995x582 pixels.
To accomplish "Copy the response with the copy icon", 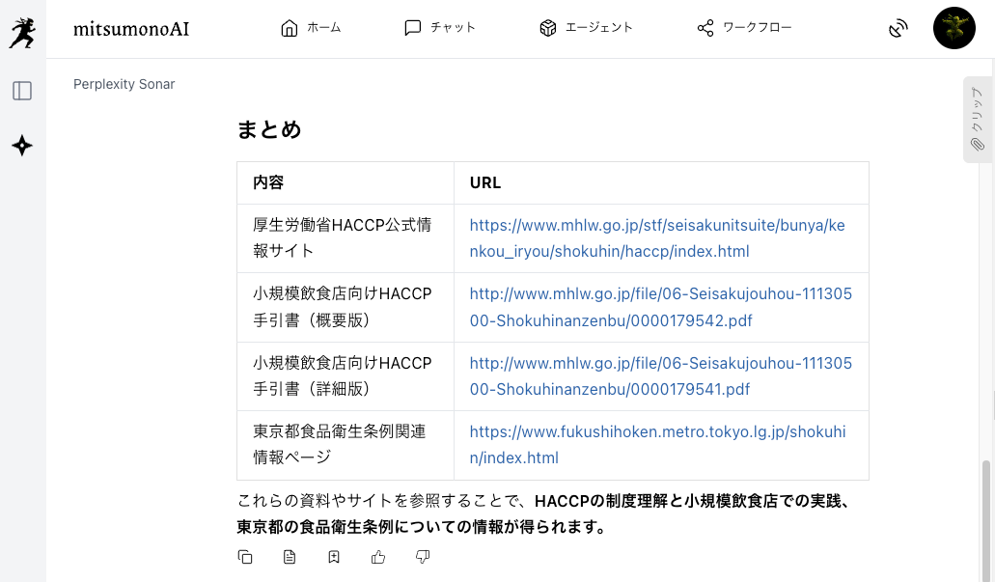I will click(245, 557).
